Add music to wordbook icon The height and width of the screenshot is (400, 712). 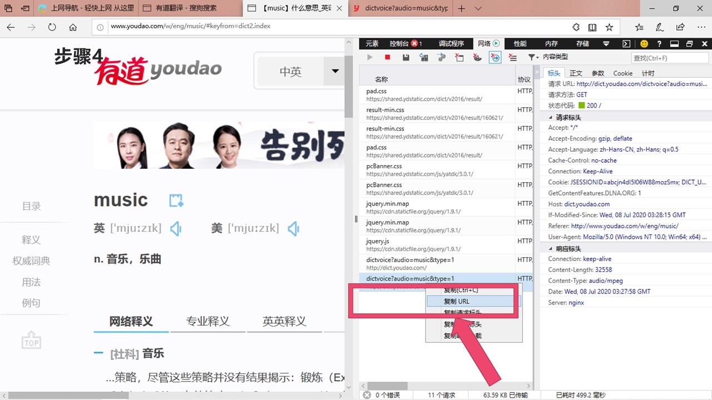click(176, 201)
